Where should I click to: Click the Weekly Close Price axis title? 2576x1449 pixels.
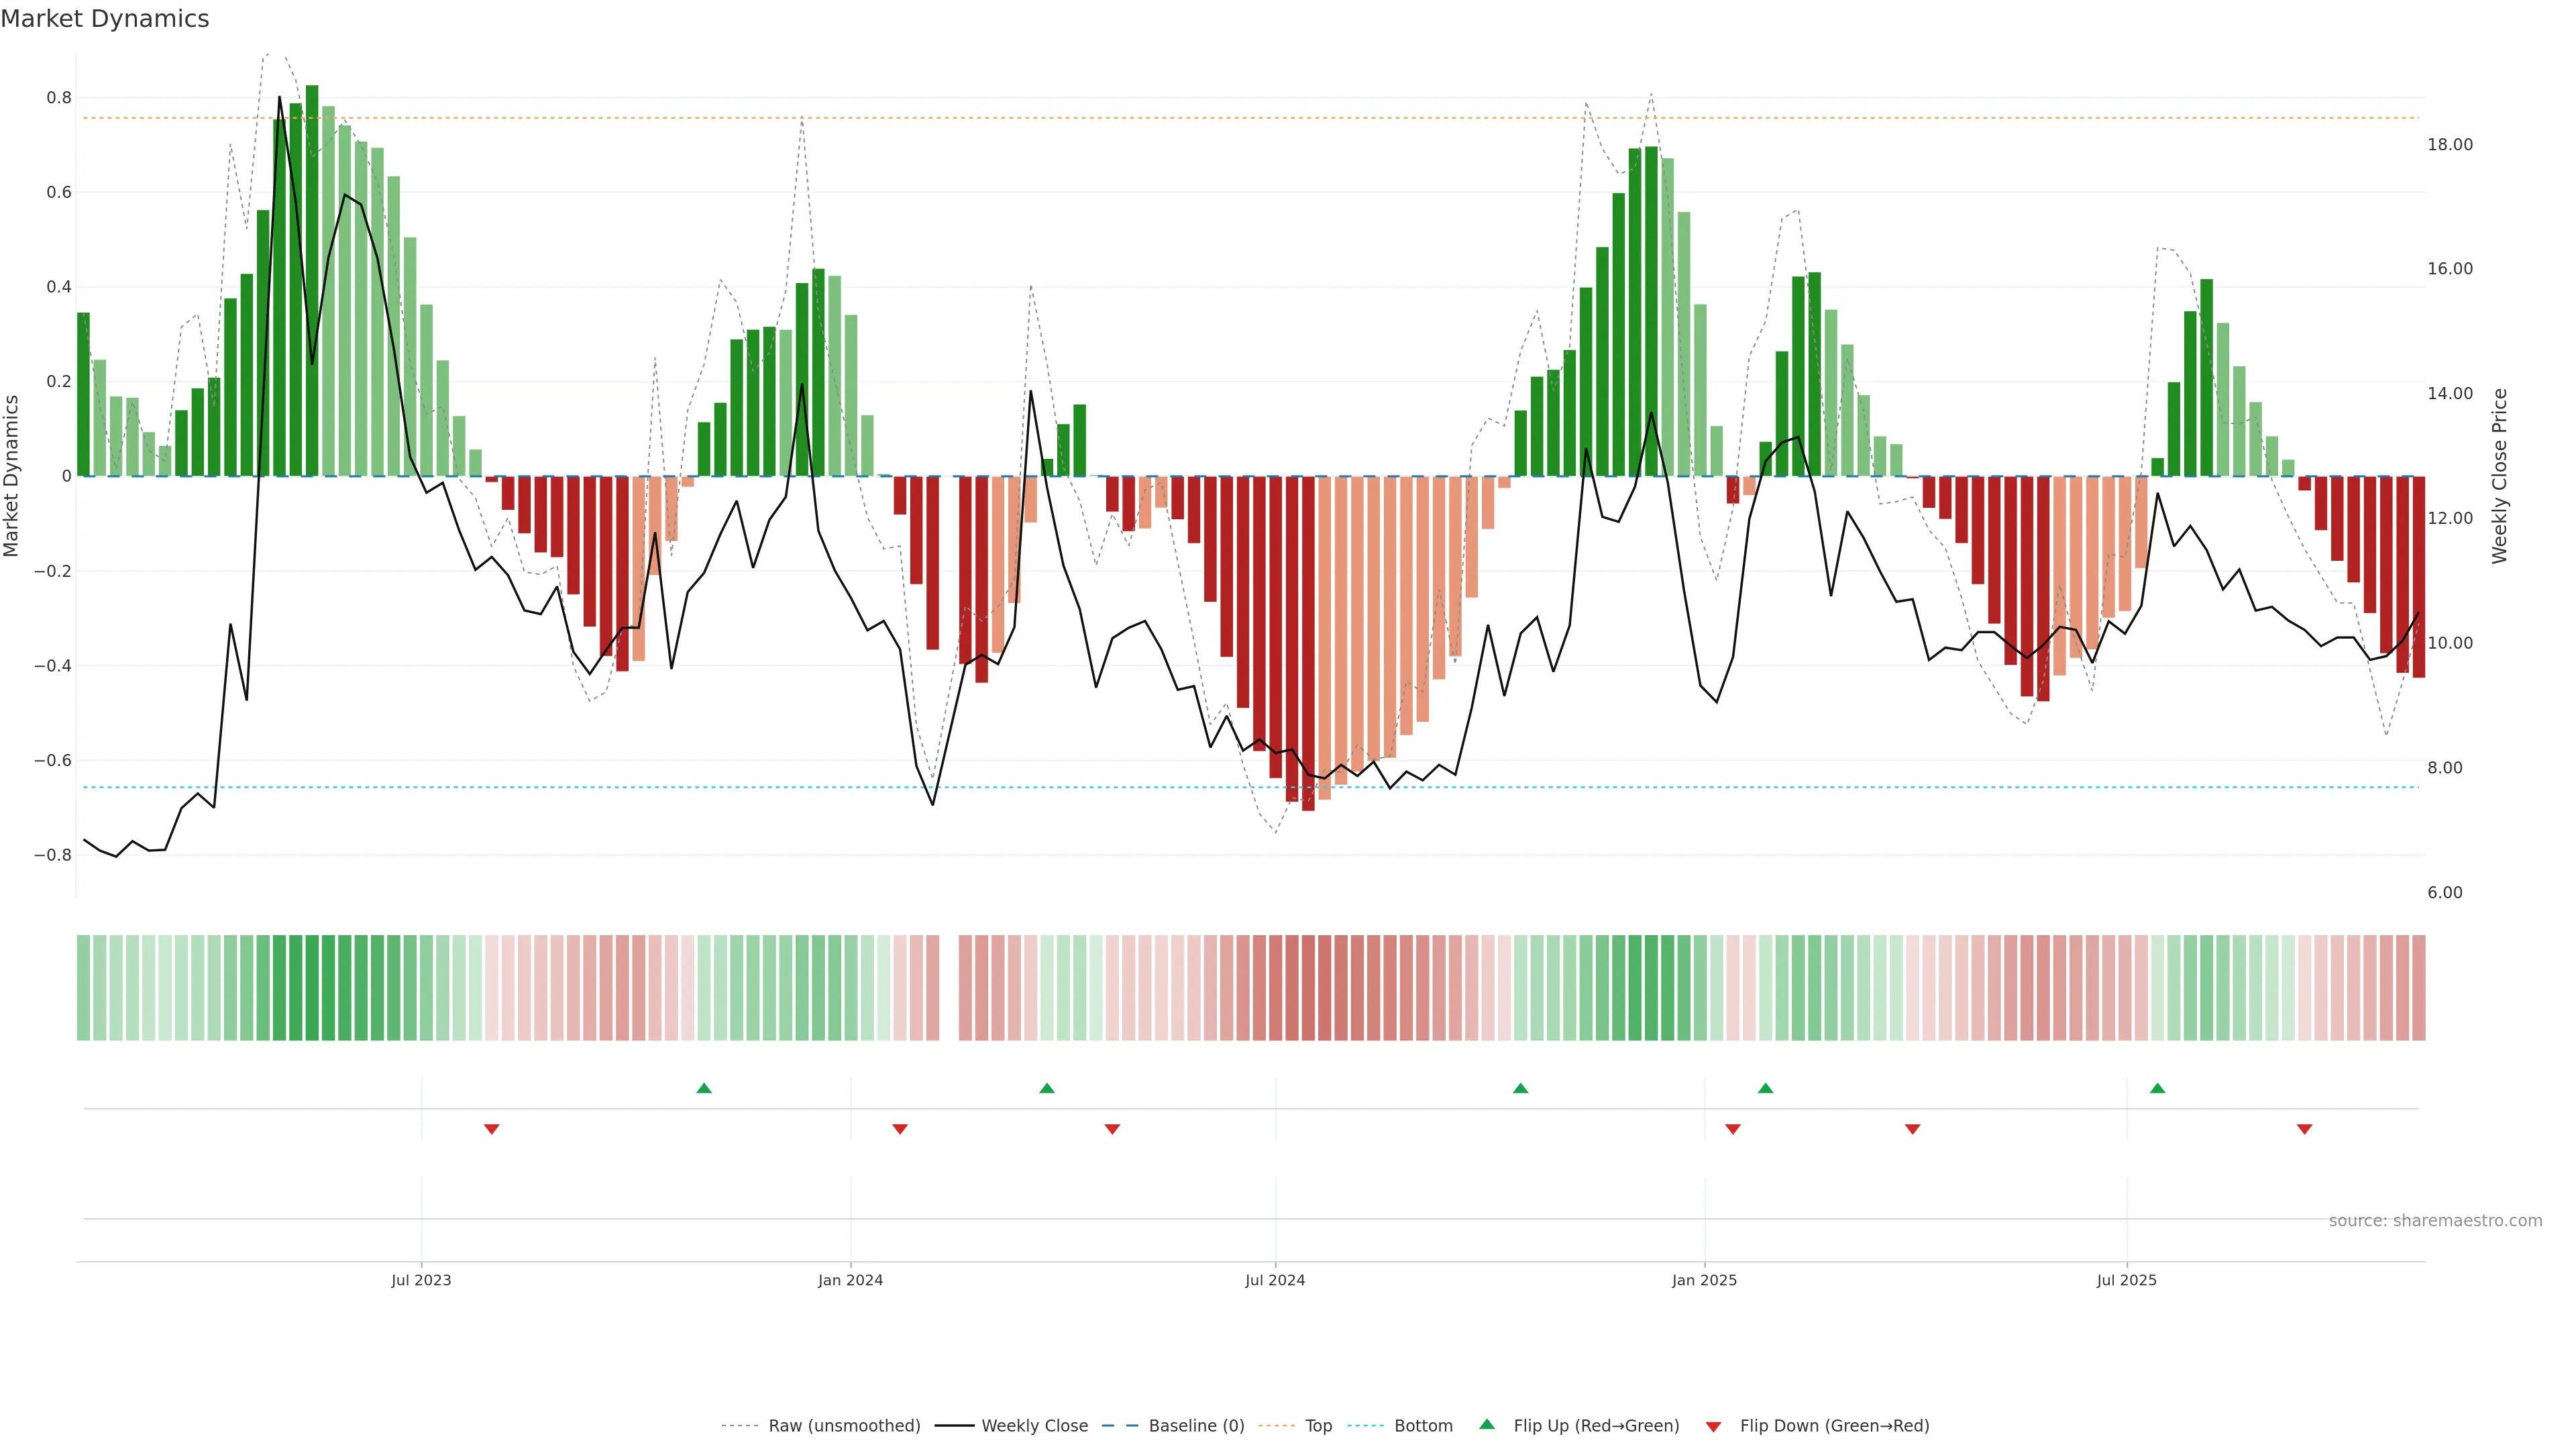tap(2499, 476)
